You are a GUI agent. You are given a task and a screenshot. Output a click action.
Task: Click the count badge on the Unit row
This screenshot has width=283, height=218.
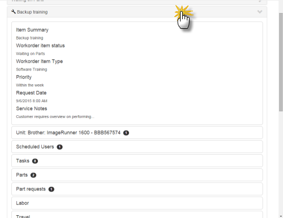(126, 133)
